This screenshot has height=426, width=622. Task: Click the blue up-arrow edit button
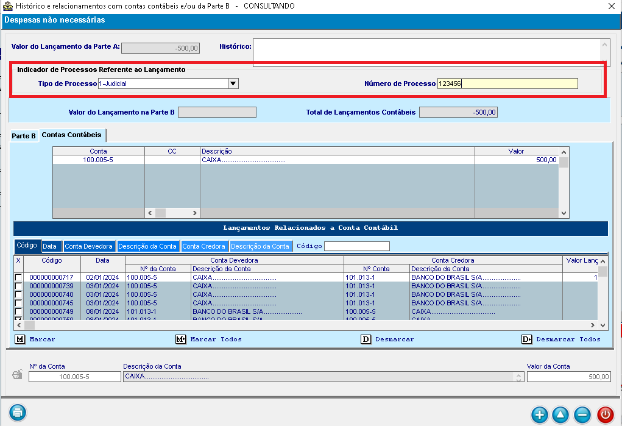click(x=560, y=415)
